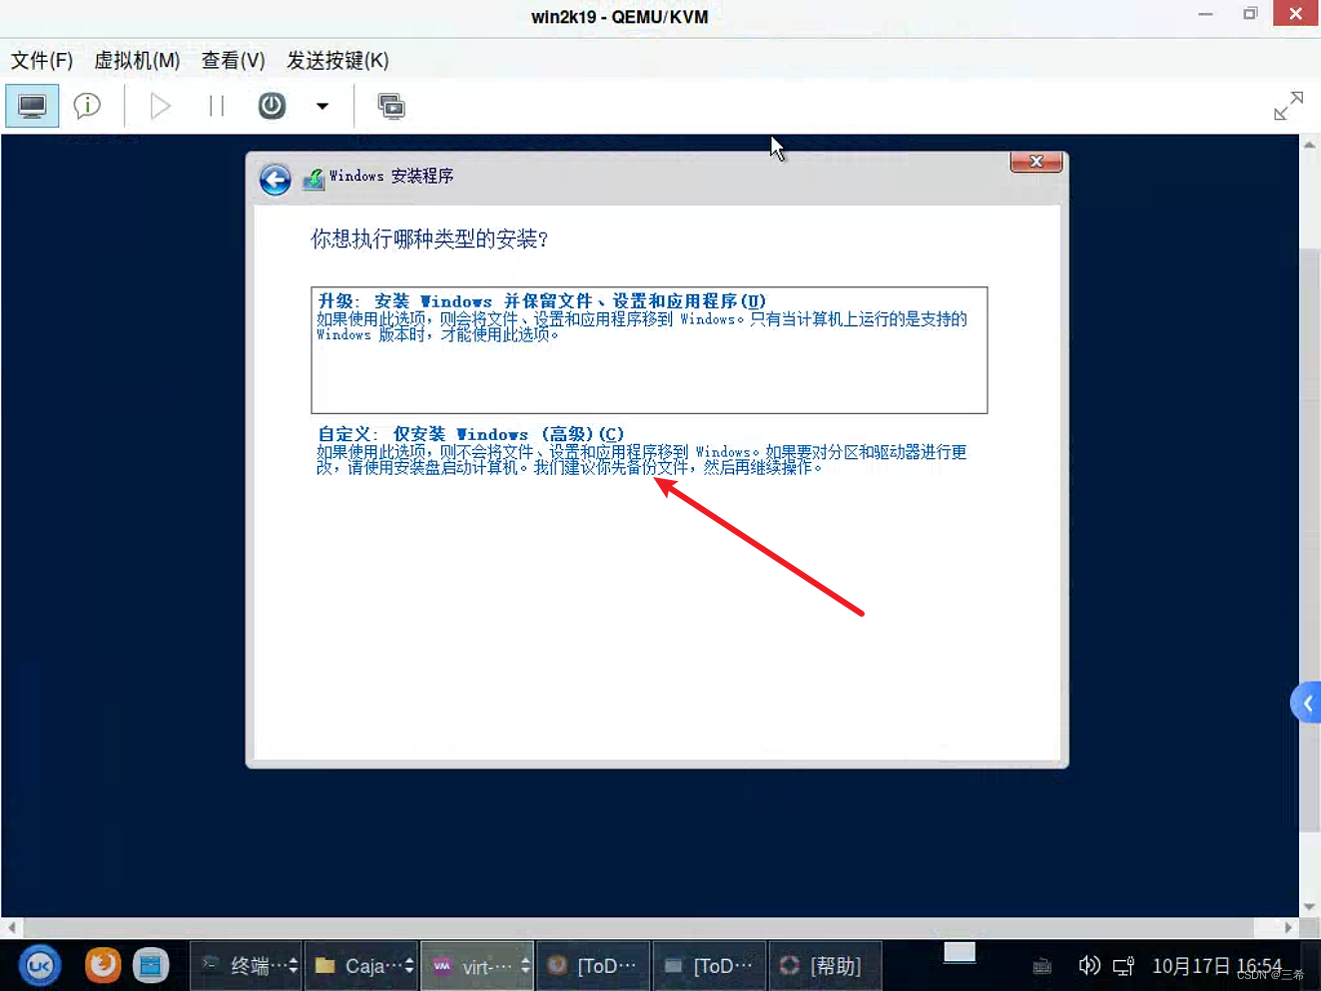The image size is (1321, 991).
Task: Switch to the virt- taskbar window
Action: [x=477, y=965]
